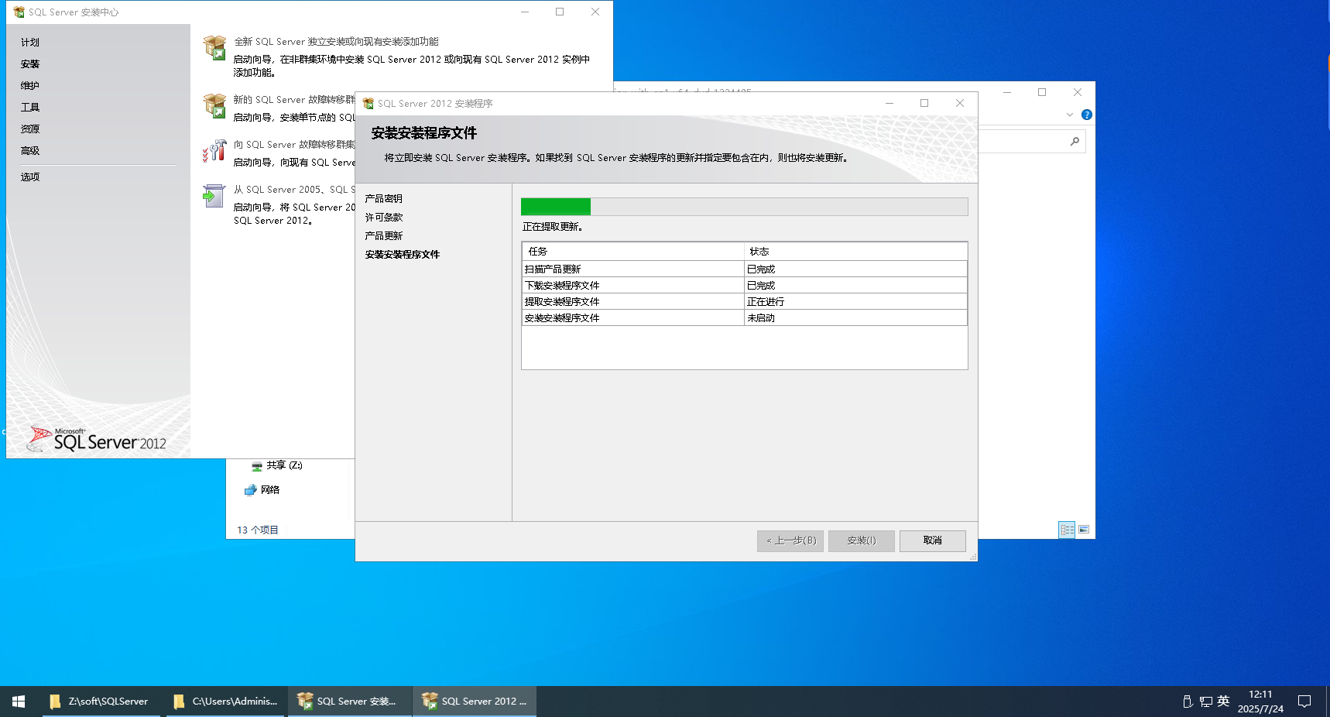
Task: Click the network tray icon
Action: pyautogui.click(x=1206, y=702)
